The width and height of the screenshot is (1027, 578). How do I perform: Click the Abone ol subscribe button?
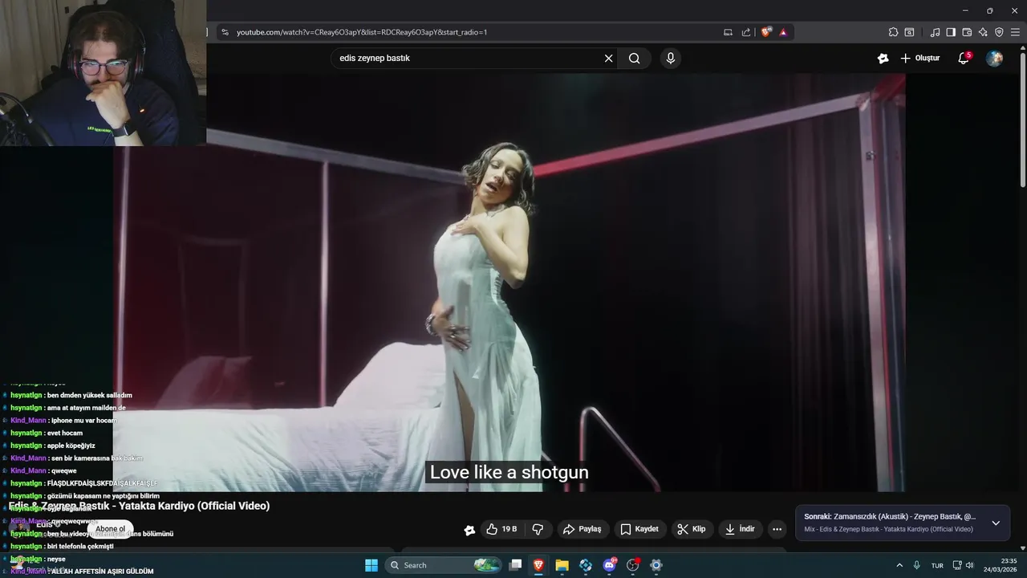(x=111, y=529)
